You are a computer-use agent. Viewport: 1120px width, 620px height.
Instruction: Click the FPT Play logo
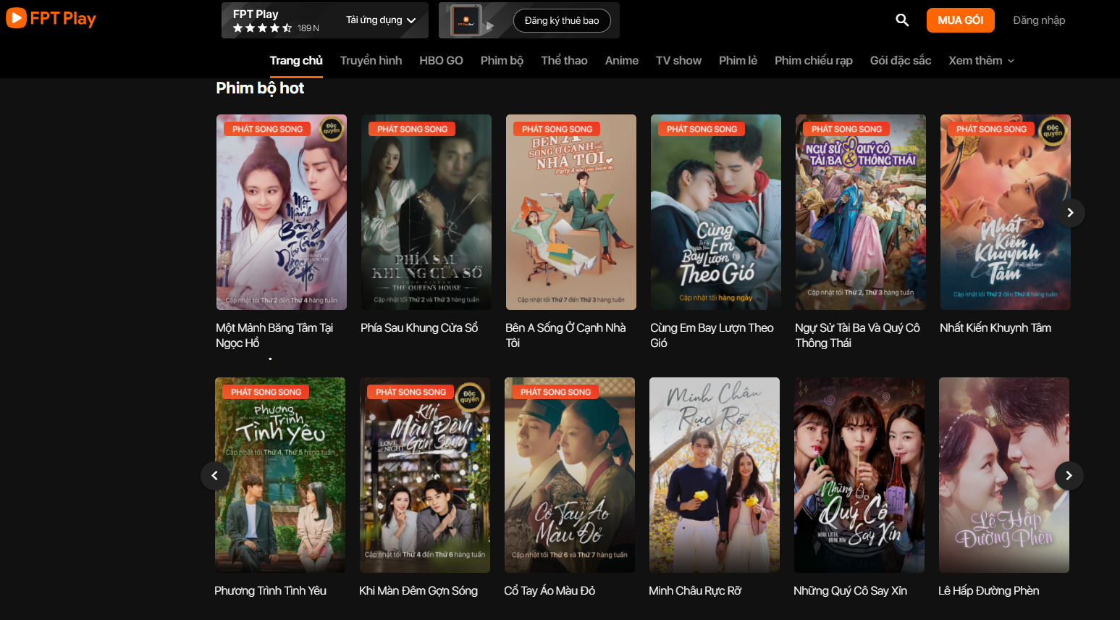click(x=51, y=18)
